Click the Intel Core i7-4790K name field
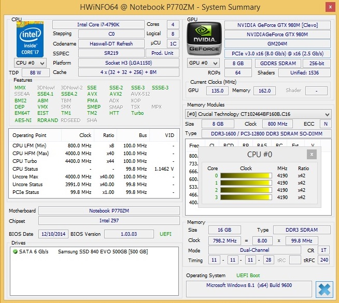The image size is (339, 303). pos(98,25)
